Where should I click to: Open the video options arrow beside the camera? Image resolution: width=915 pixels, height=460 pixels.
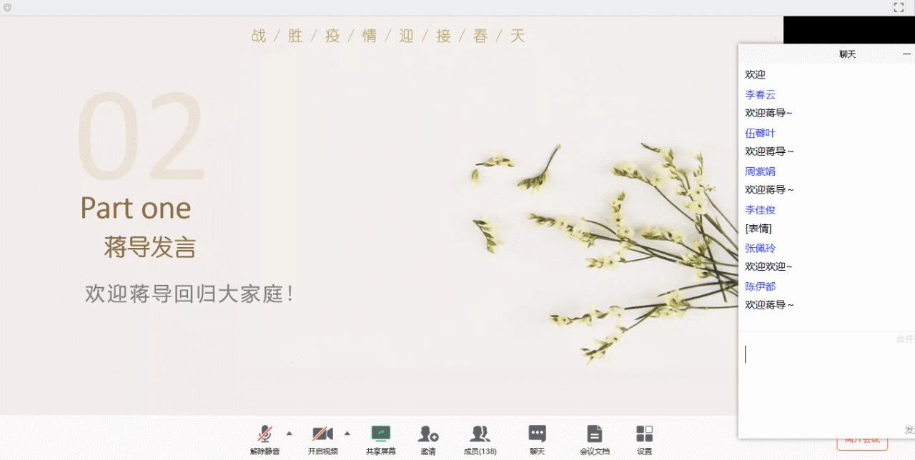(347, 433)
